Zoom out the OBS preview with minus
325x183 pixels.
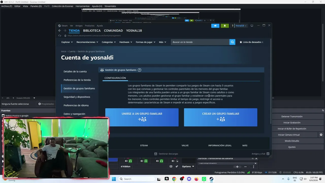click(x=3, y=98)
